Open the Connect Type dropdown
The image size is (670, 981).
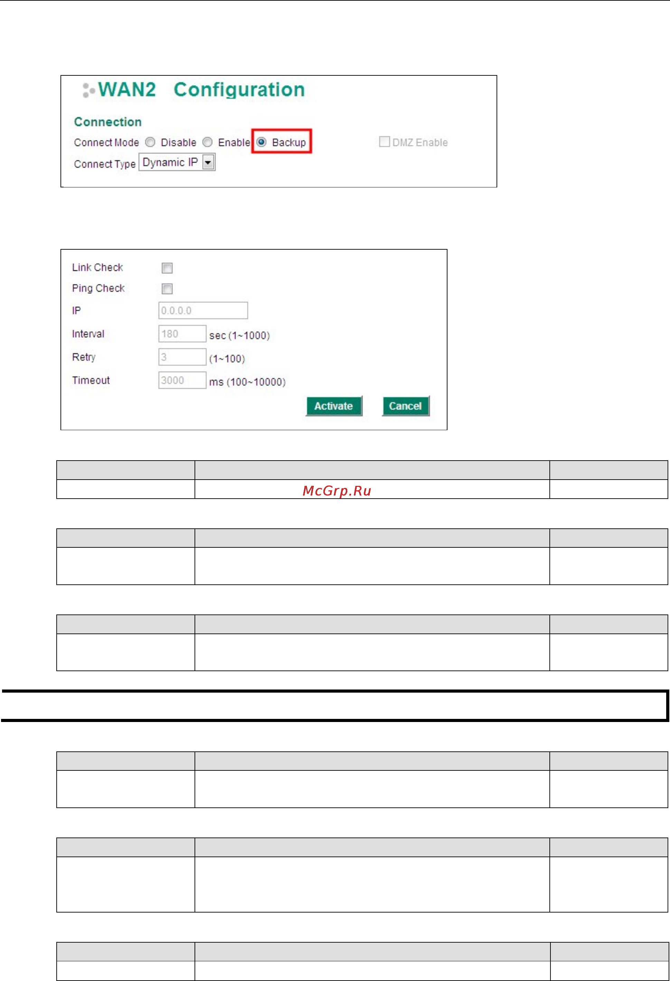177,162
